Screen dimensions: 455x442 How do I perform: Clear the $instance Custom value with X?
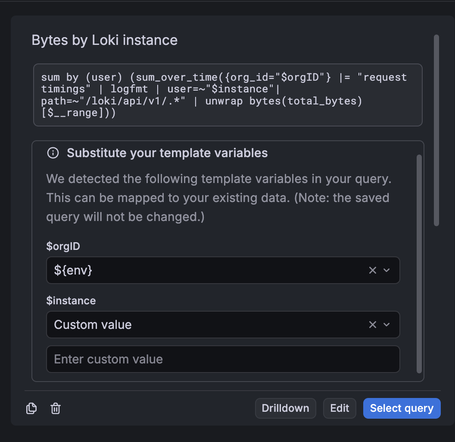(x=373, y=325)
